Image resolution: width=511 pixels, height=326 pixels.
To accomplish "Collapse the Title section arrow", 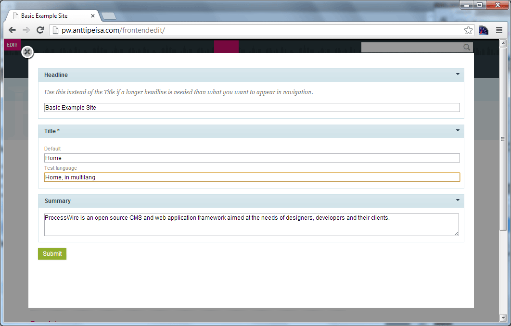I will tap(458, 130).
